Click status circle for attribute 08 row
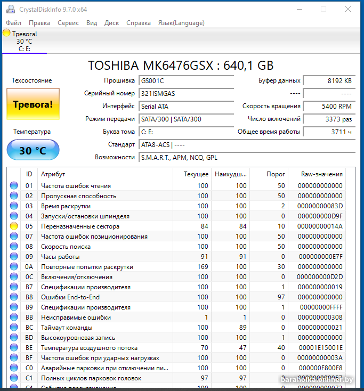Image resolution: width=364 pixels, height=391 pixels. pos(14,246)
